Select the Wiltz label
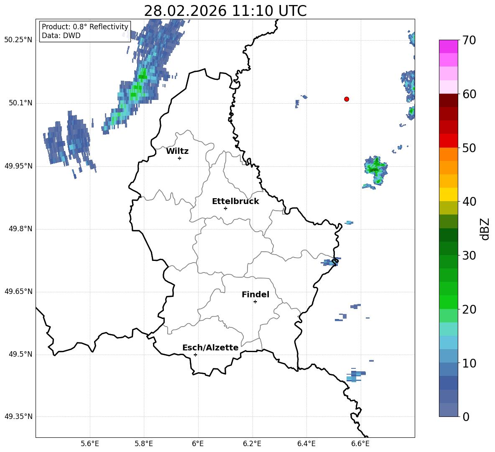Image resolution: width=495 pixels, height=452 pixels. [177, 151]
